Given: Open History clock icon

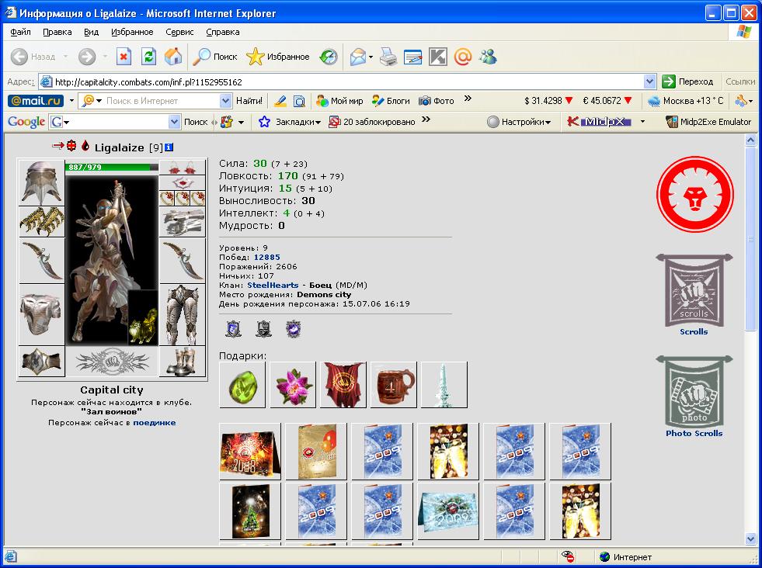Looking at the screenshot, I should coord(329,57).
